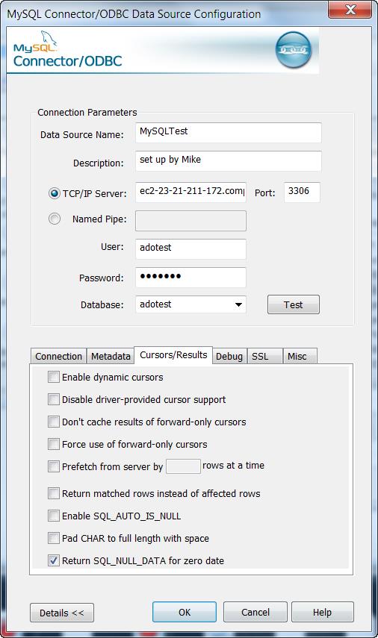The height and width of the screenshot is (638, 378).
Task: Click the Test connection button
Action: point(294,304)
